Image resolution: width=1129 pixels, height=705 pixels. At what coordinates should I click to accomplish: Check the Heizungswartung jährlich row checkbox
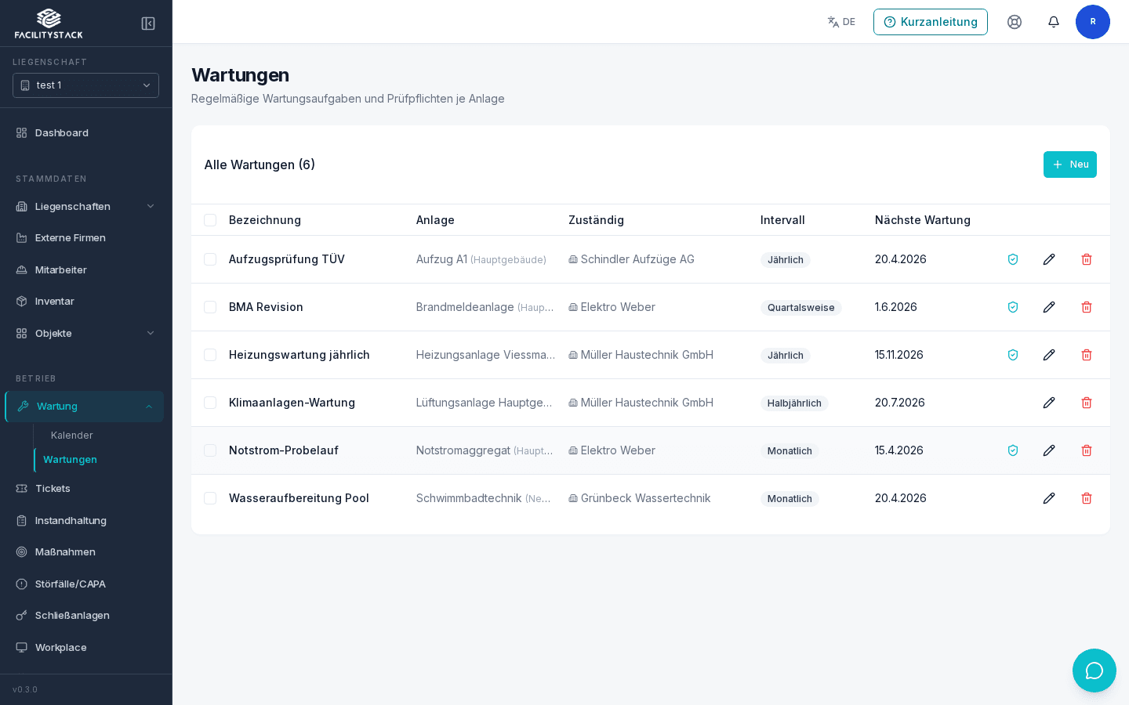point(210,355)
